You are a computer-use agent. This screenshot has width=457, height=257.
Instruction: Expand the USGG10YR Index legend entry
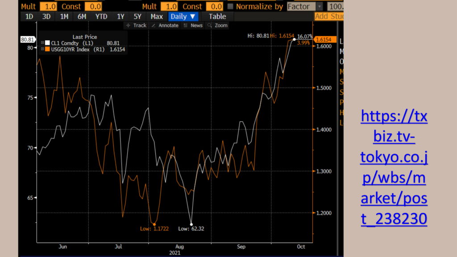42,49
